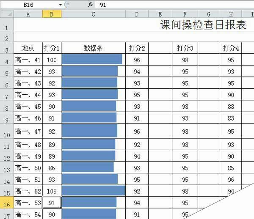254x219 pixels.
Task: Select cell 高一、45
Action: (x=28, y=106)
